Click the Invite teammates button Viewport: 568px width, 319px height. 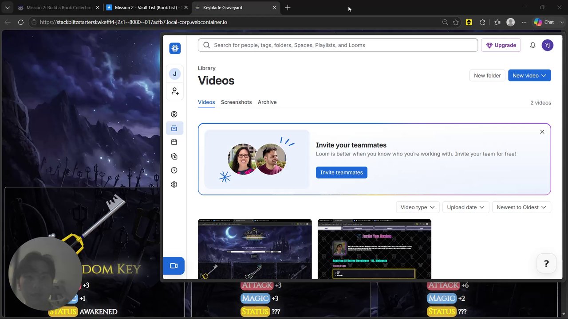click(342, 172)
